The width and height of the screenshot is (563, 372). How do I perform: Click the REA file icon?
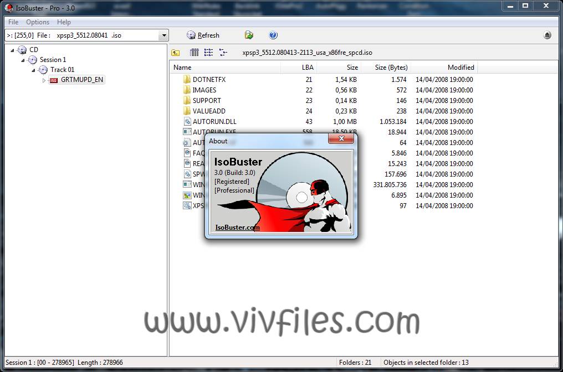[187, 163]
